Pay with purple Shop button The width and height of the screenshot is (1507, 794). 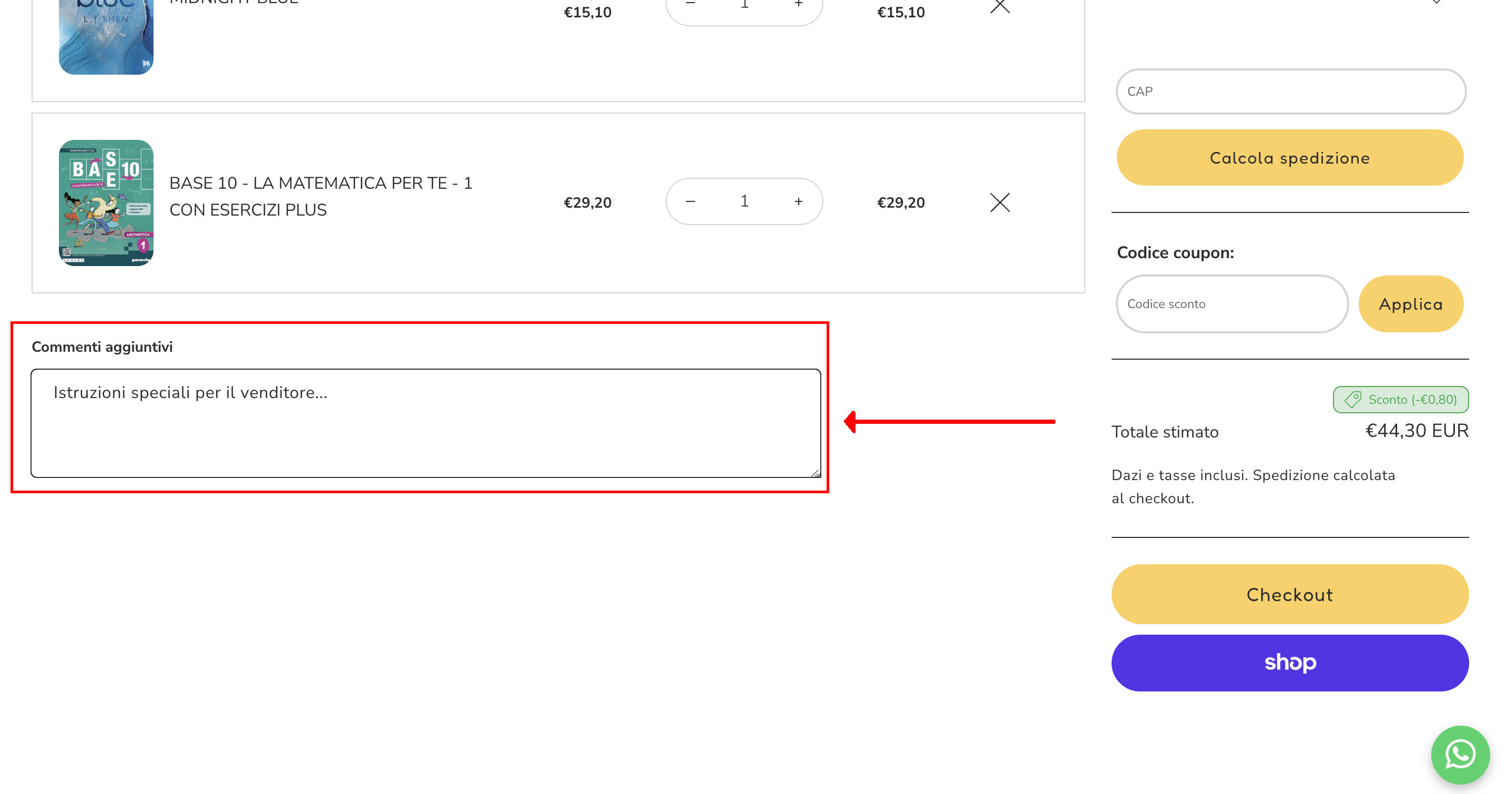point(1290,663)
